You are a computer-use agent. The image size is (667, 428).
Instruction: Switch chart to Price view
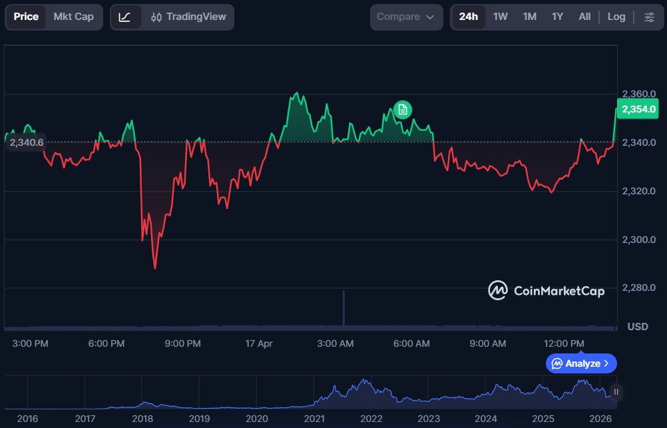click(x=26, y=17)
